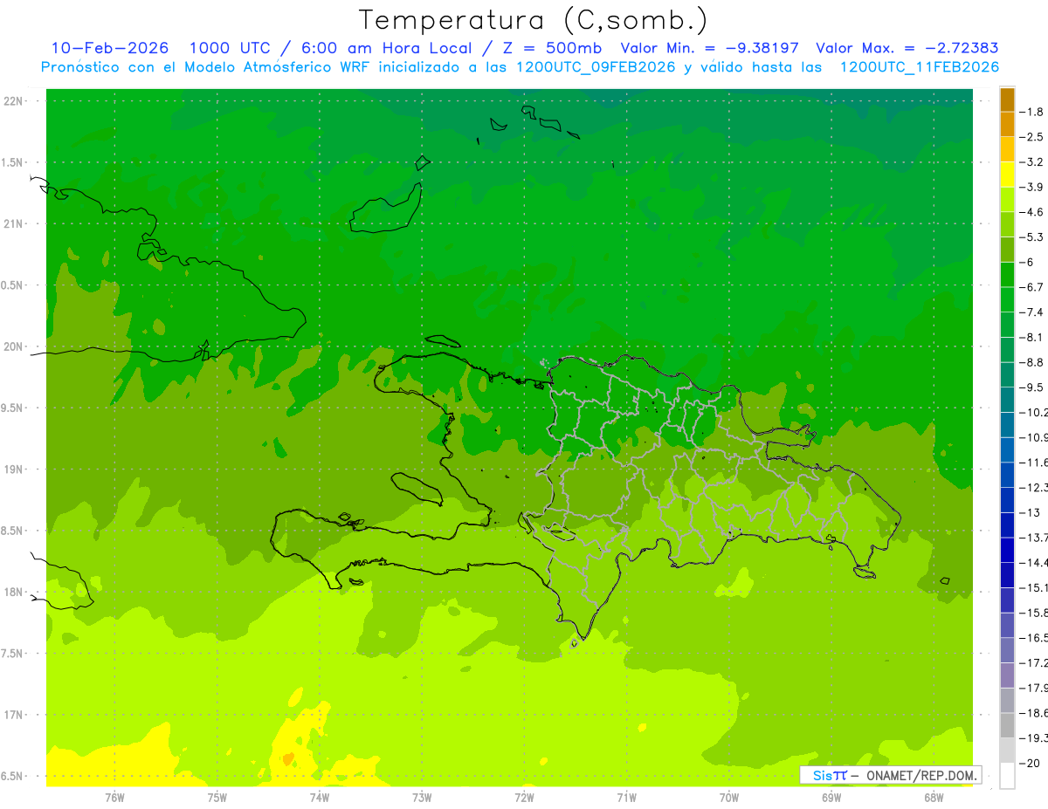The width and height of the screenshot is (1048, 809).
Task: Click the '-8.1' colorbar label
Action: pyautogui.click(x=1032, y=337)
